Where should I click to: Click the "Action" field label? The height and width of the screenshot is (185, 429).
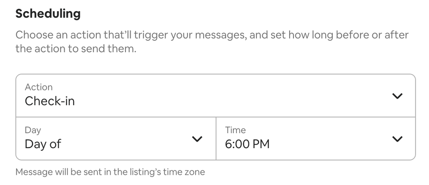click(39, 87)
